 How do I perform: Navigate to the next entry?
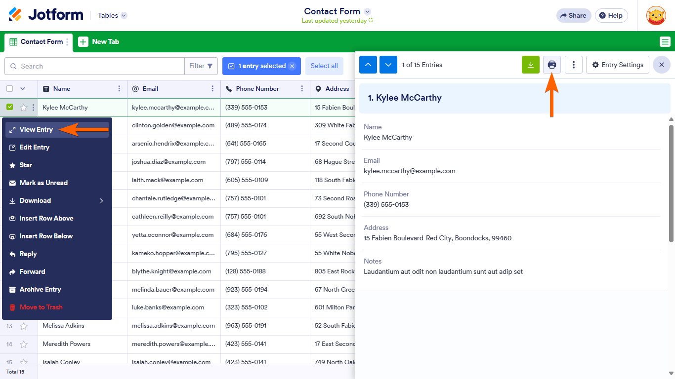click(x=388, y=64)
